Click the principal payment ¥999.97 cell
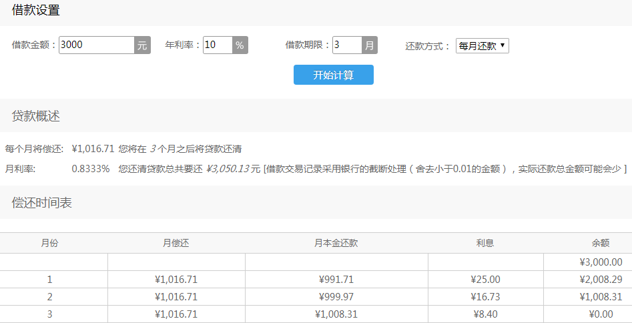 tap(336, 297)
